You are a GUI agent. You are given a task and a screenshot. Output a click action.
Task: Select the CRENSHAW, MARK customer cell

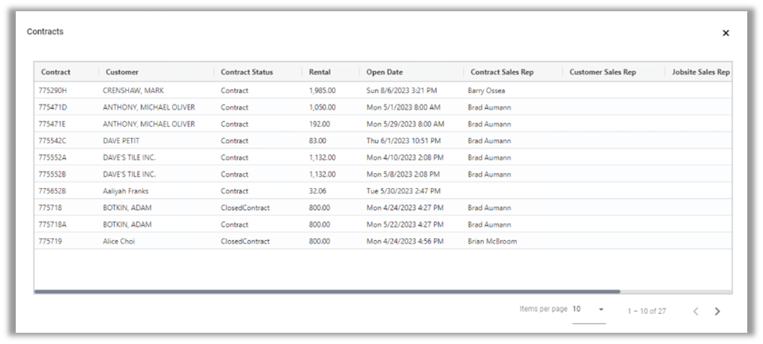point(134,91)
